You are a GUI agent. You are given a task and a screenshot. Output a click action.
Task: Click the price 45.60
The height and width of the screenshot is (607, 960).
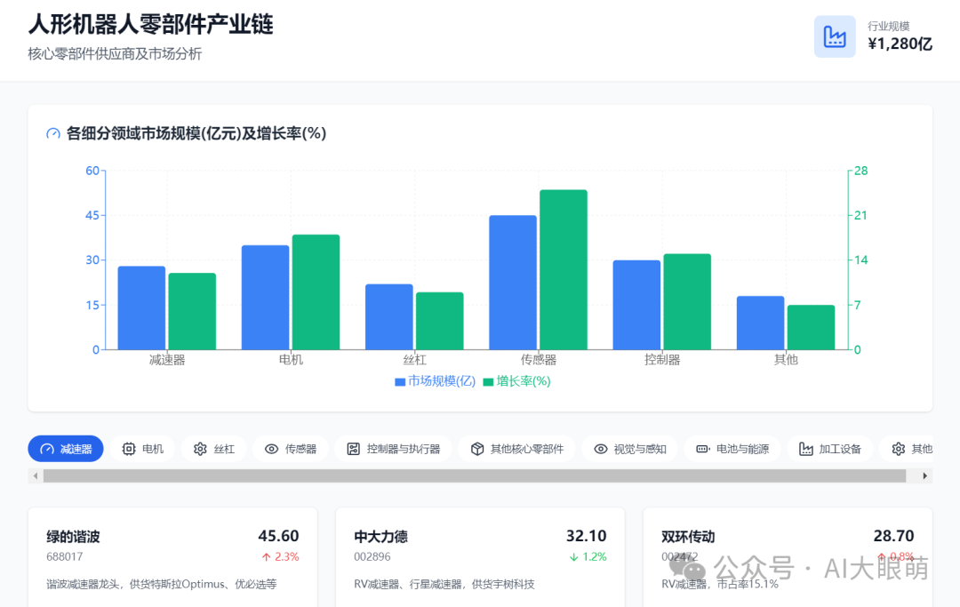tap(278, 536)
